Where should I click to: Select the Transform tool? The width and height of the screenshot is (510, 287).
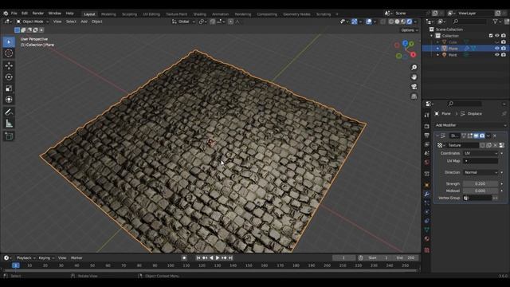pos(9,100)
